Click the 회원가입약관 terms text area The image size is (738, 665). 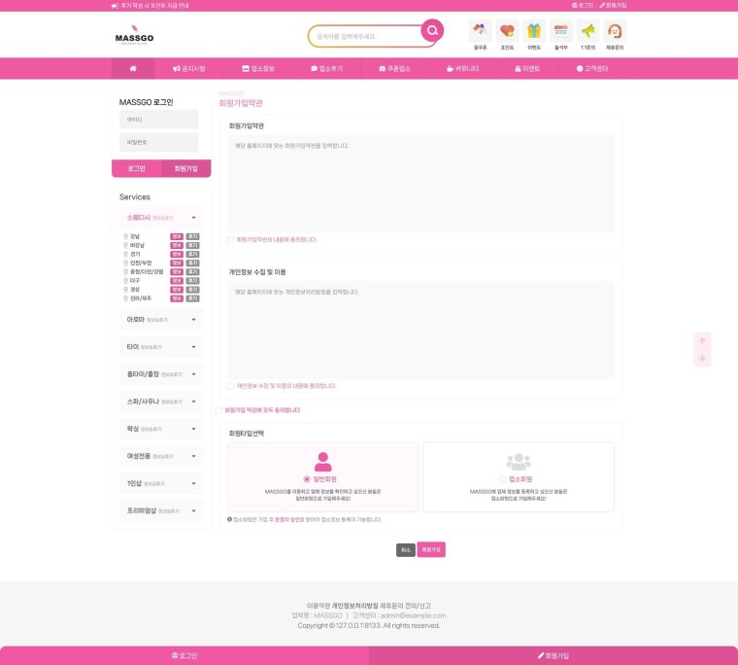click(x=420, y=184)
